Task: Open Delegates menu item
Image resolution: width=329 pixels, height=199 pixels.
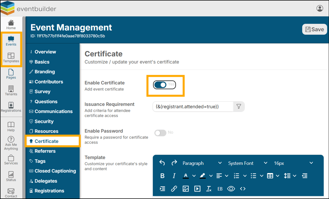Action: (52, 181)
